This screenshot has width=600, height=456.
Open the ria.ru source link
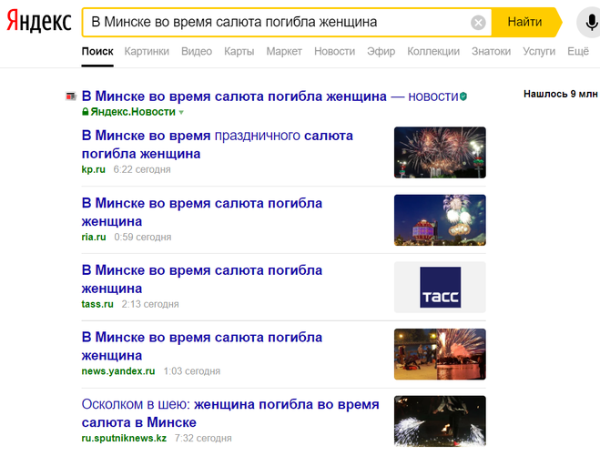point(94,238)
